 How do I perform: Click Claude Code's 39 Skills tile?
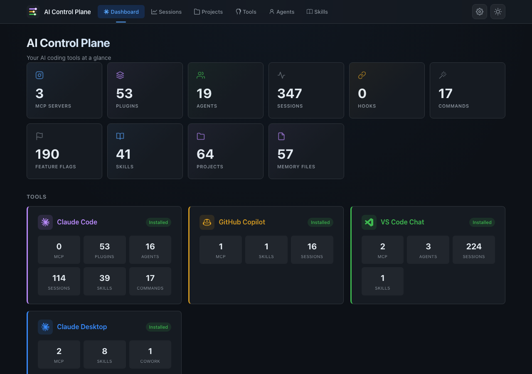click(x=105, y=281)
